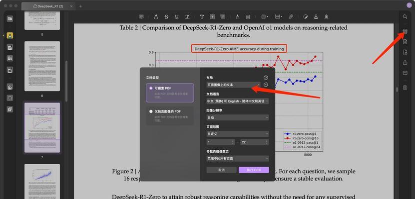Click legend entry 'o1-0912-pass@1'
Image resolution: width=415 pixels, height=199 pixels.
[305, 143]
